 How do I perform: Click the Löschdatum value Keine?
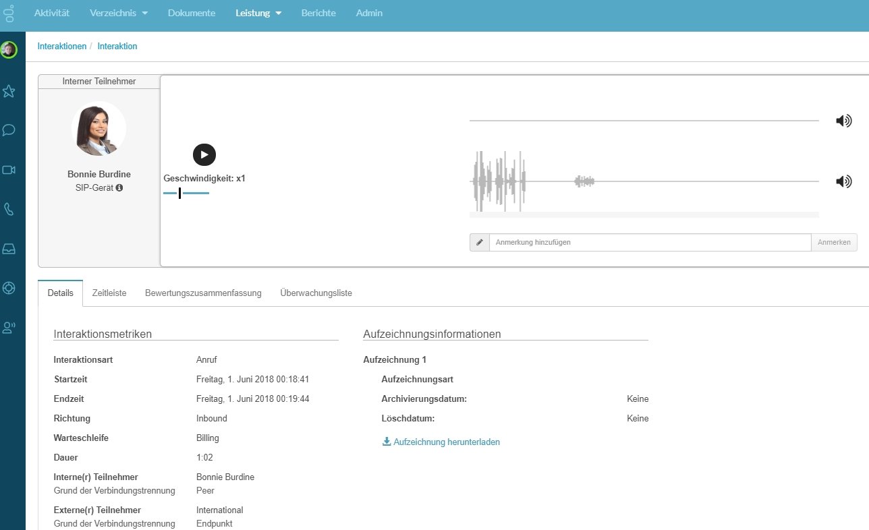coord(638,419)
